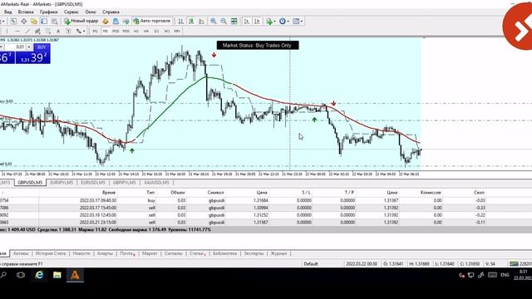Switch to W1 timeframe
The height and width of the screenshot is (299, 532).
click(167, 32)
